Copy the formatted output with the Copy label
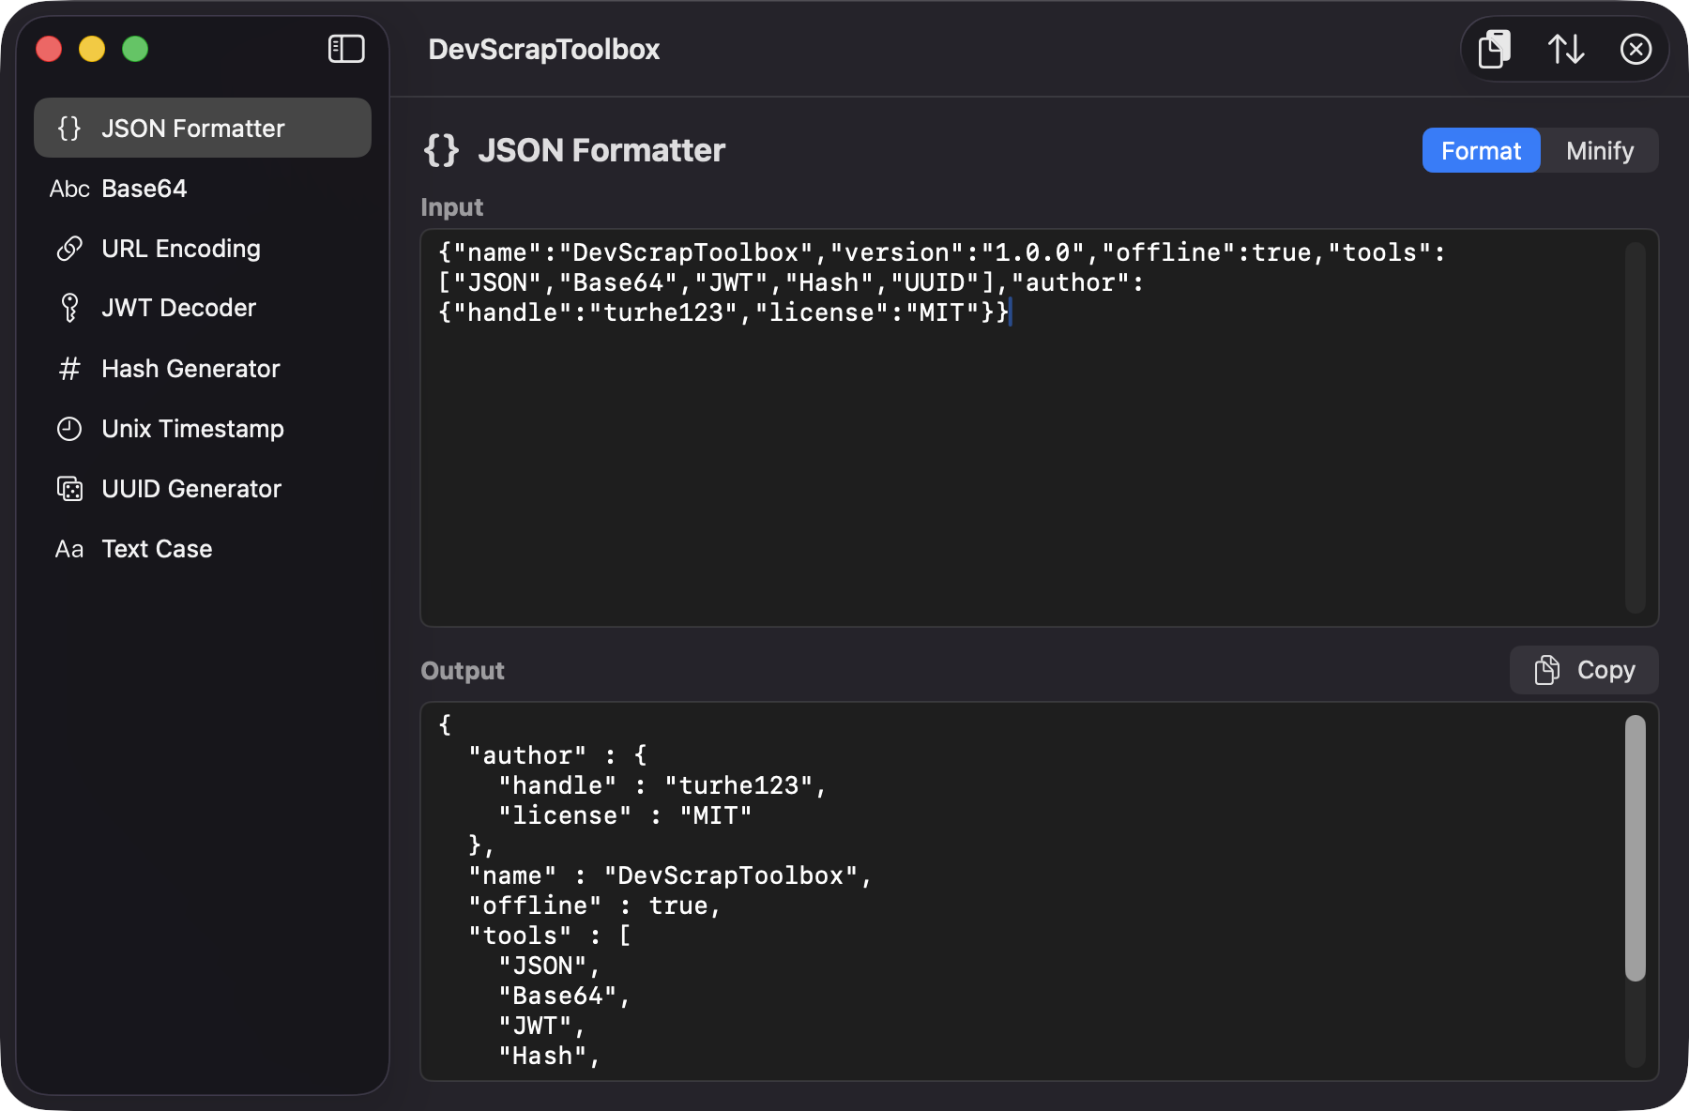 (1605, 670)
